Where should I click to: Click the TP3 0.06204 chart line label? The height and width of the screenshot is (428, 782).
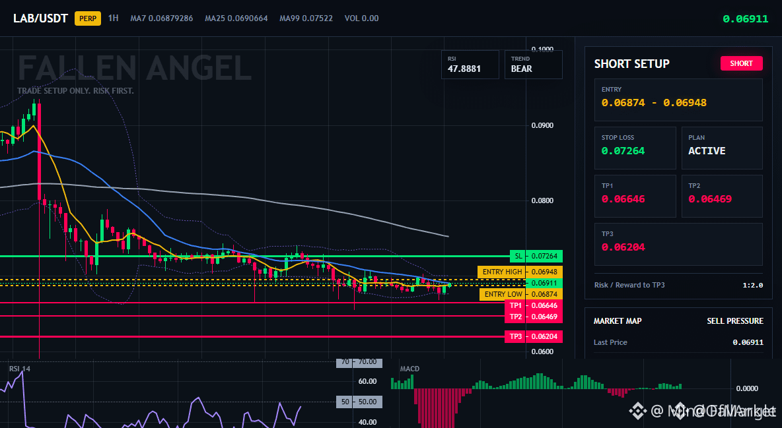click(x=534, y=336)
